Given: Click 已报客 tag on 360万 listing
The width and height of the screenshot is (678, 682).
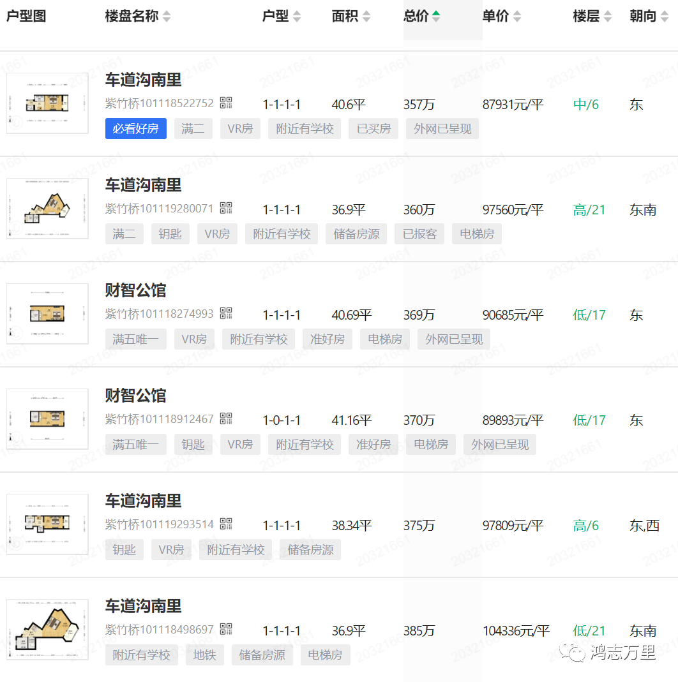Looking at the screenshot, I should click(x=419, y=234).
